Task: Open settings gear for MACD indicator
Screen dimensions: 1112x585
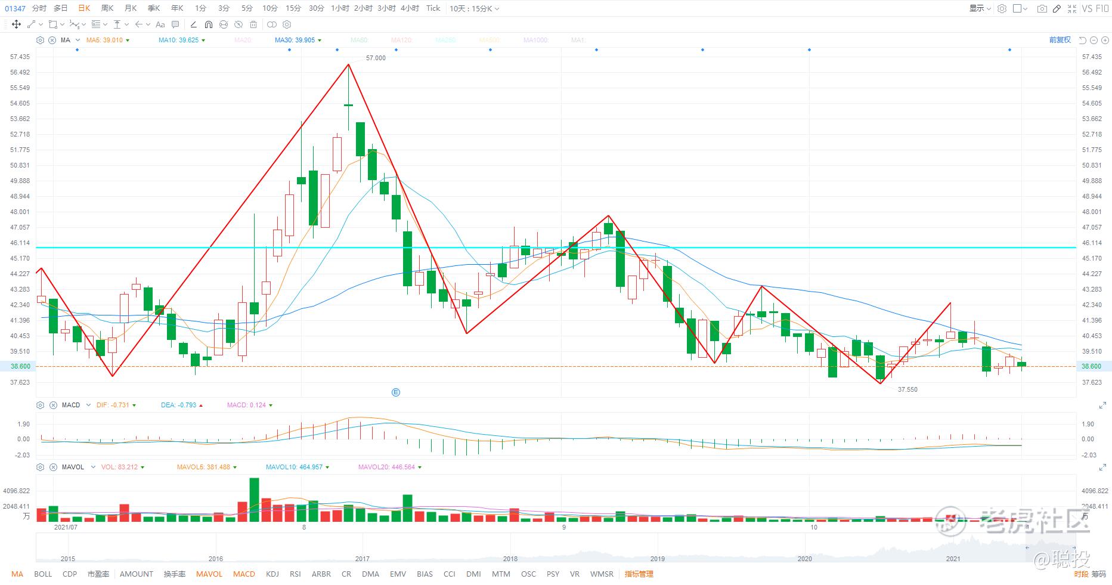Action: [40, 405]
